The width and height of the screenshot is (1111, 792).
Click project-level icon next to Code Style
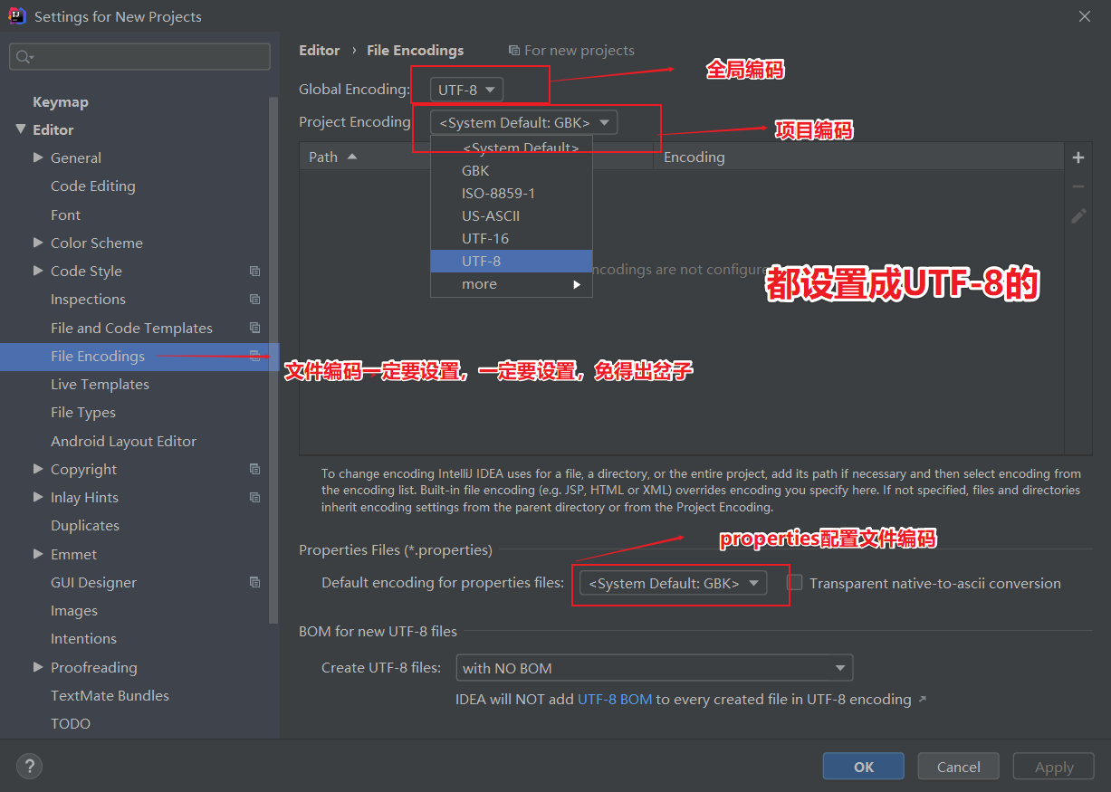click(254, 271)
